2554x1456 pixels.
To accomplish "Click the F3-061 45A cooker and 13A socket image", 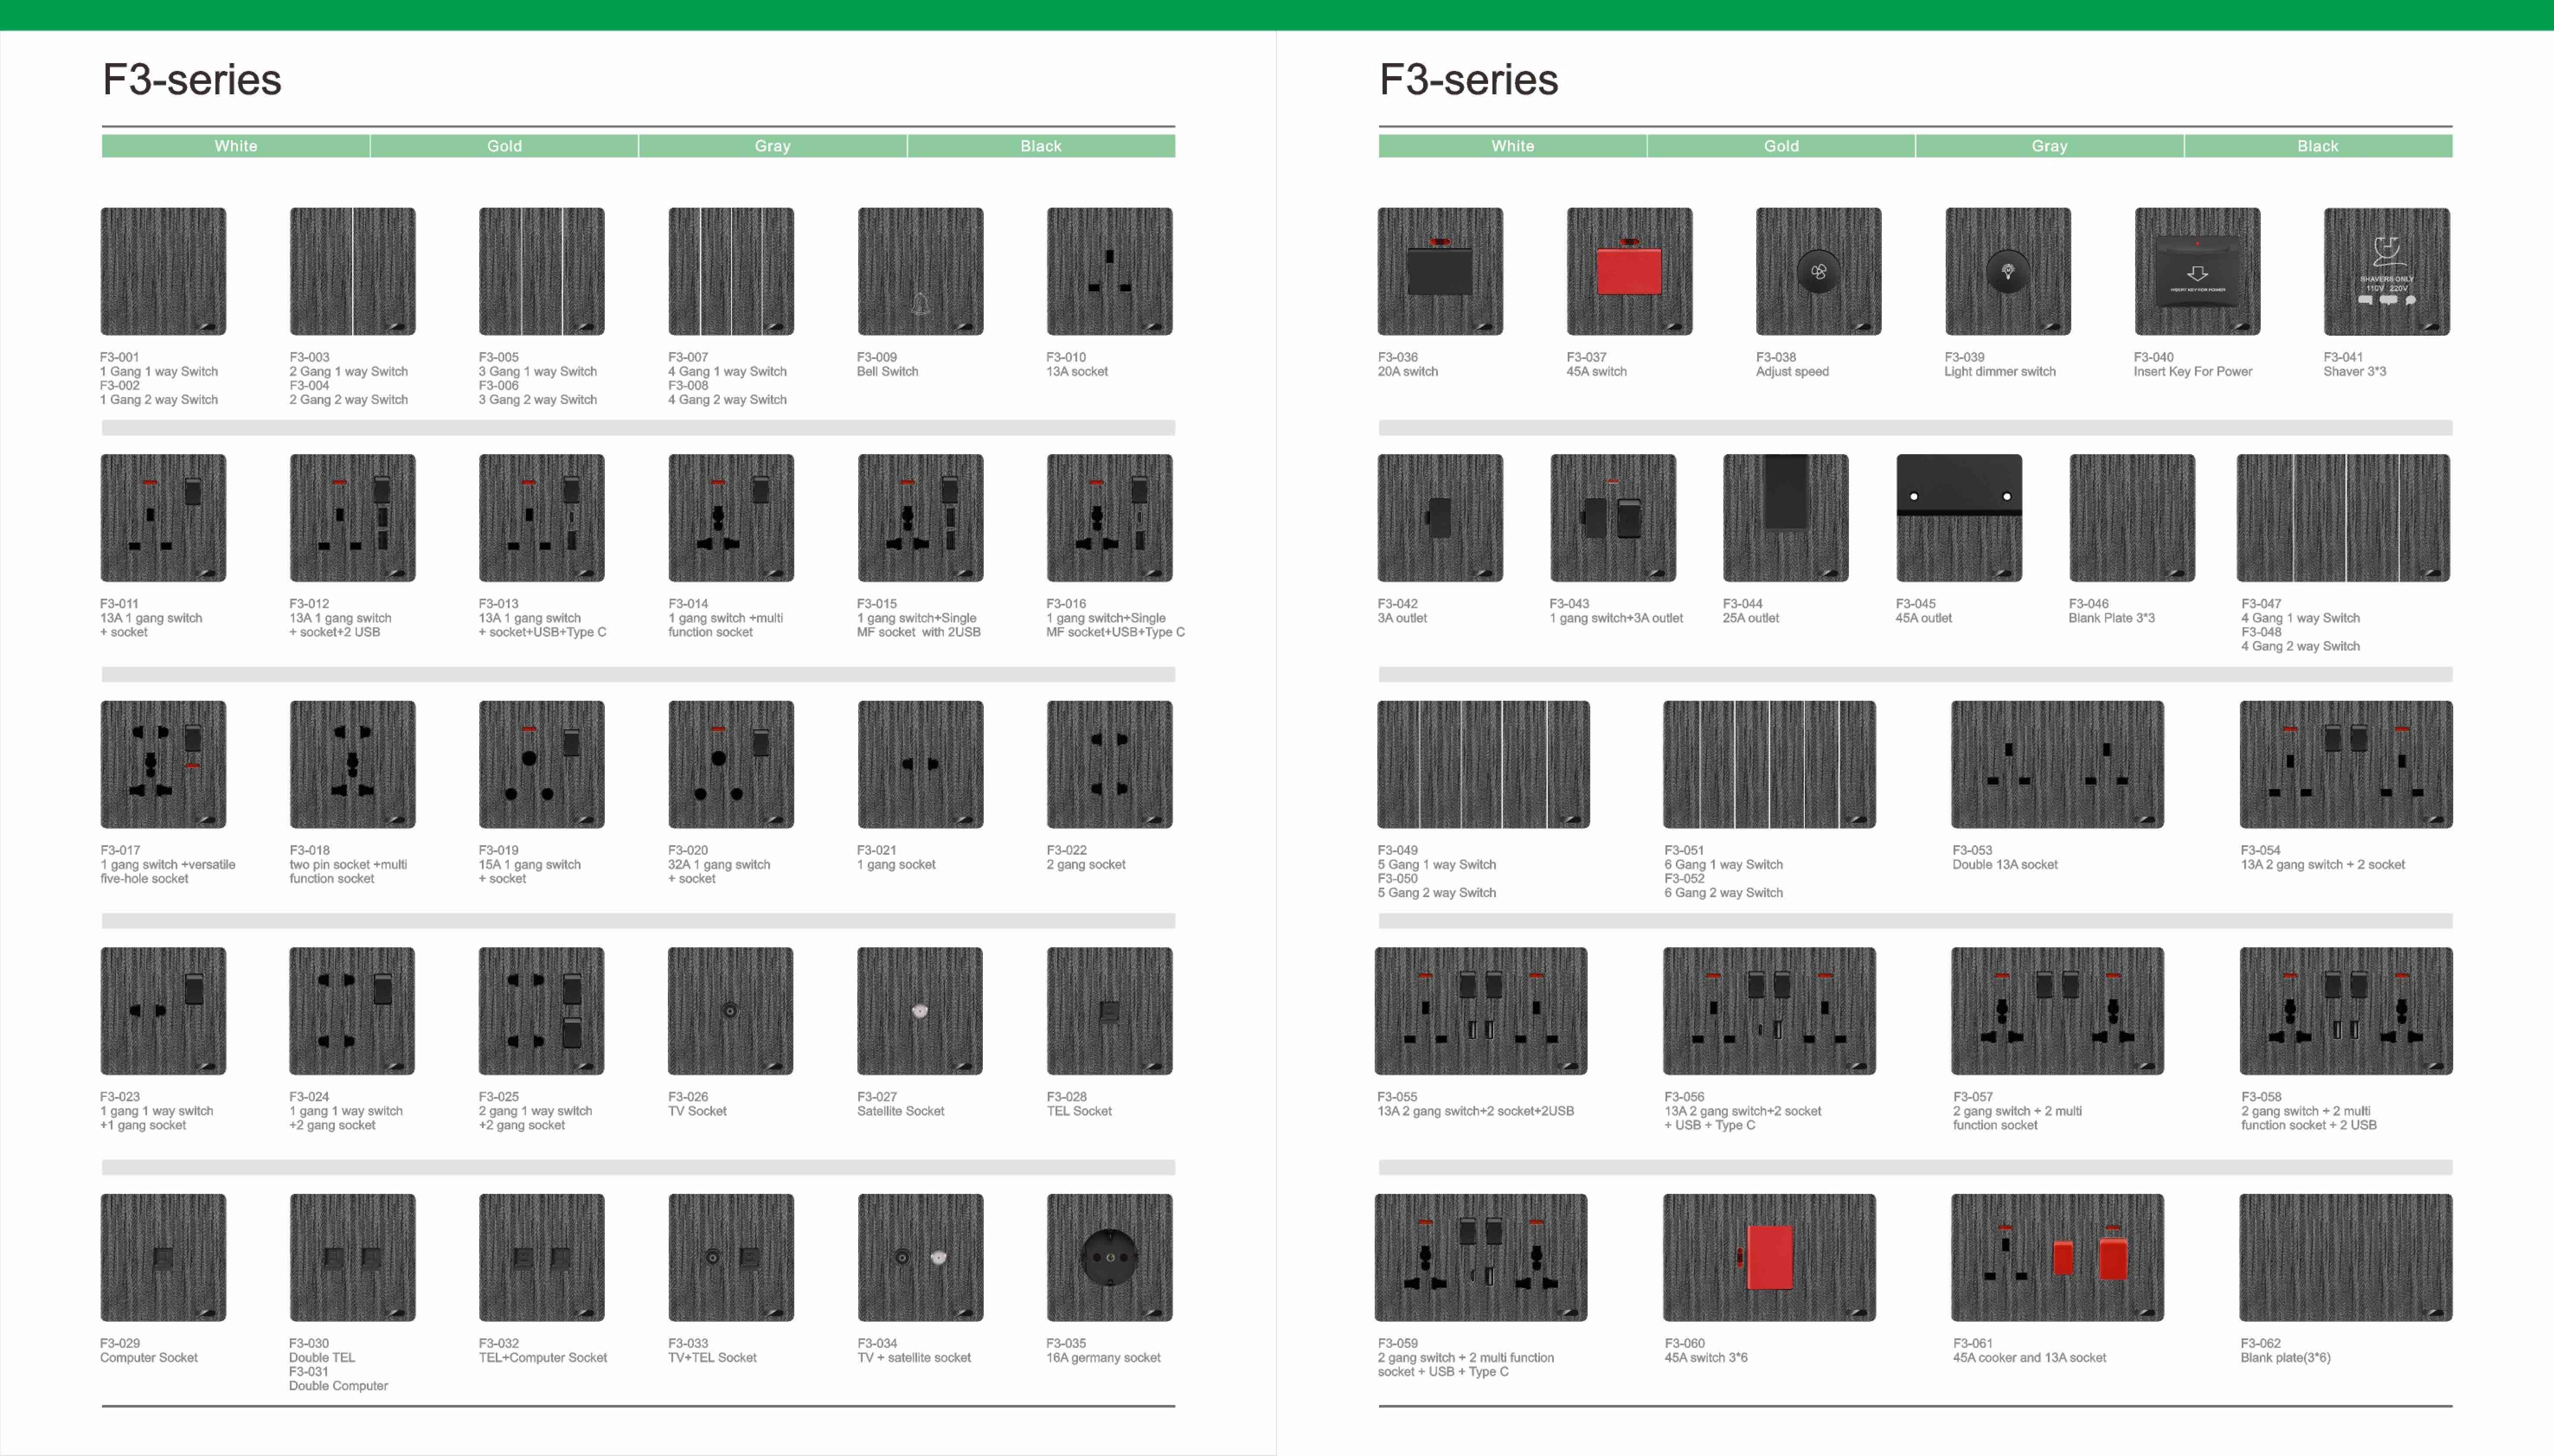I will tap(2057, 1257).
